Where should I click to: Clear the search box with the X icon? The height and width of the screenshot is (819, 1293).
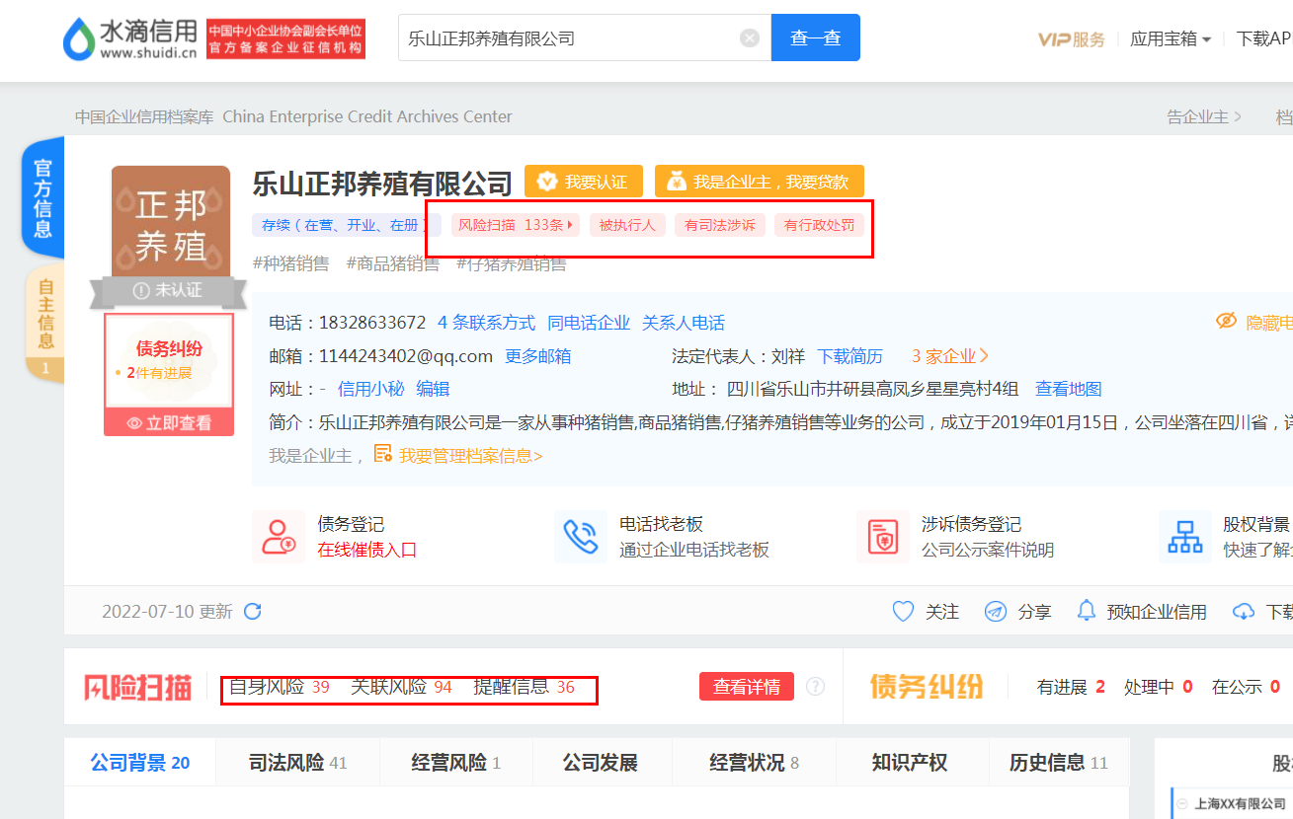750,38
